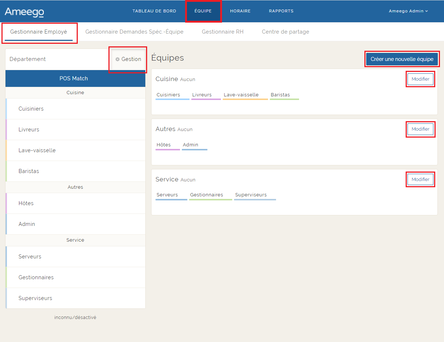Click Modifier for the Autres team
The width and height of the screenshot is (444, 342).
[420, 129]
